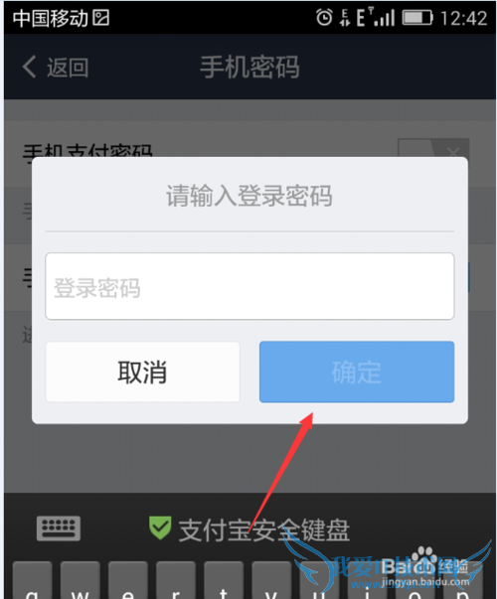
Task: Tap the y key on keyboard
Action: (271, 580)
